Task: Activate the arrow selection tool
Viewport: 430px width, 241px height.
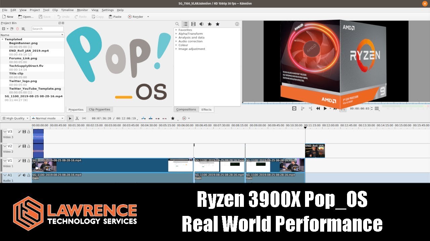Action: click(x=70, y=118)
